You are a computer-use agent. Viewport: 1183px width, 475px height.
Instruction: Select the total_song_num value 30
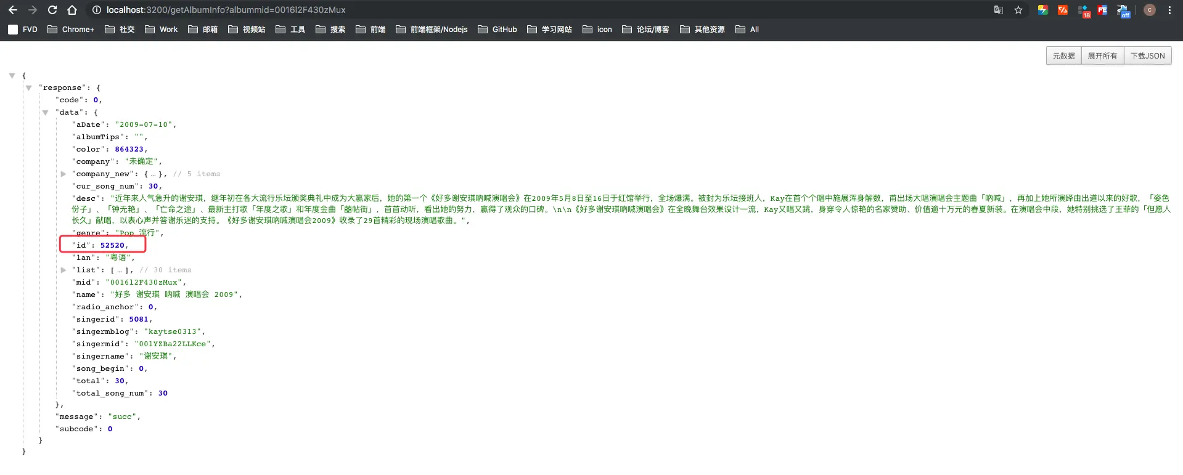coord(163,393)
